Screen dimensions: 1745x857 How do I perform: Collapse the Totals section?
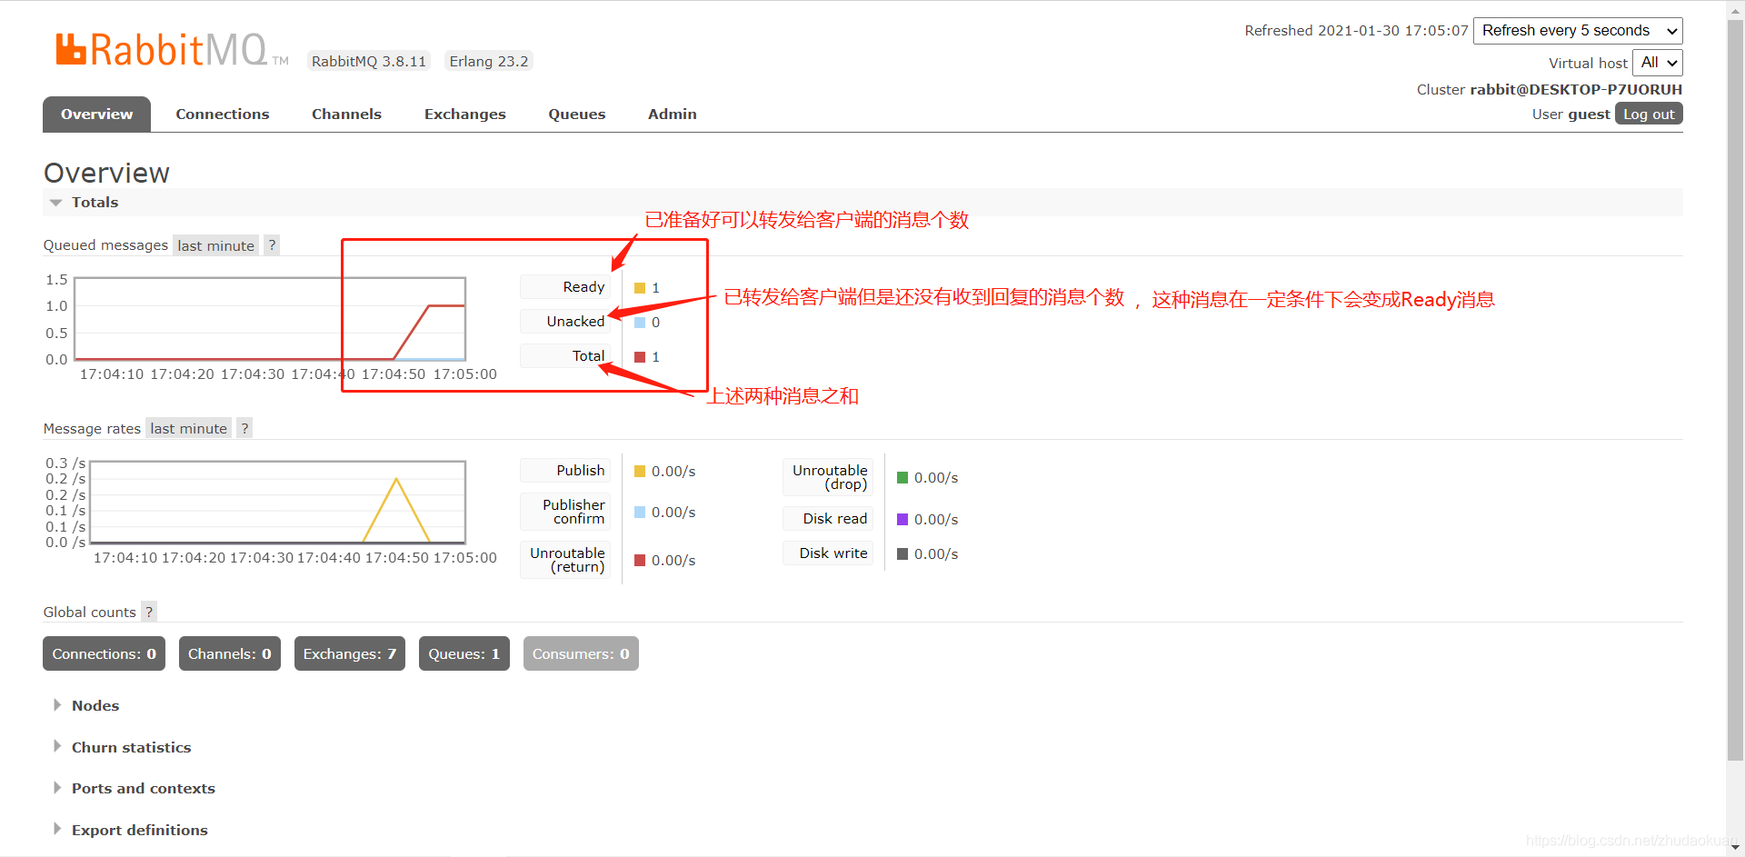point(56,202)
